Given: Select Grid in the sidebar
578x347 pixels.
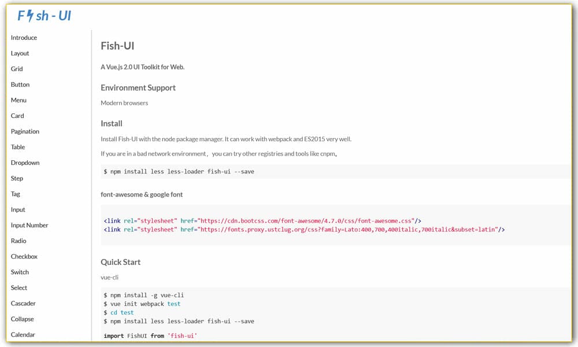Looking at the screenshot, I should click(x=17, y=69).
